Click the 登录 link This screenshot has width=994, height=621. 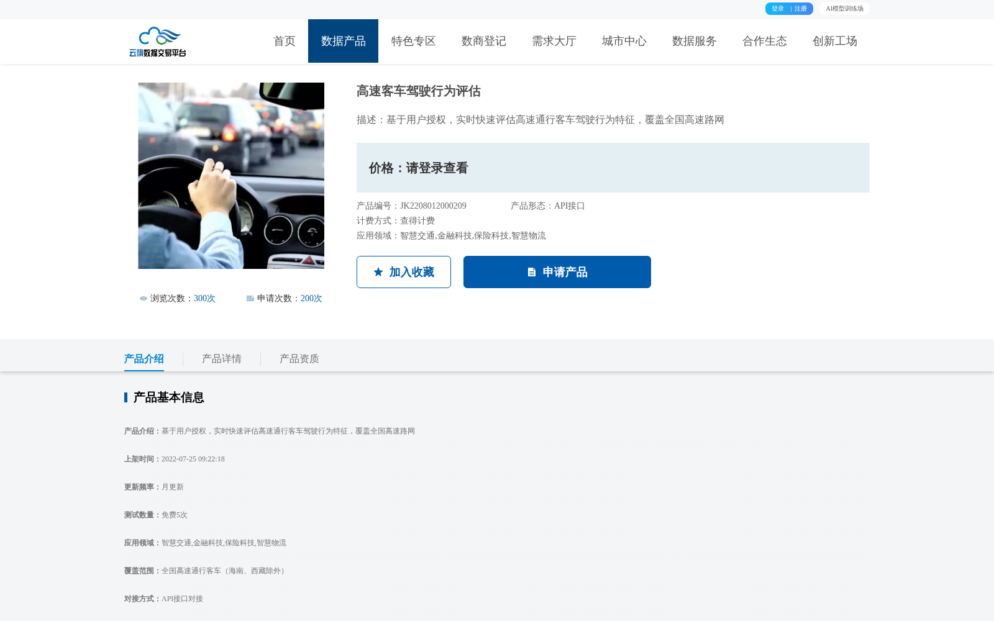[x=778, y=9]
